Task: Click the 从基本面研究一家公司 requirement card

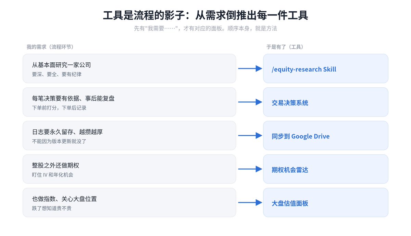Action: tap(129, 69)
